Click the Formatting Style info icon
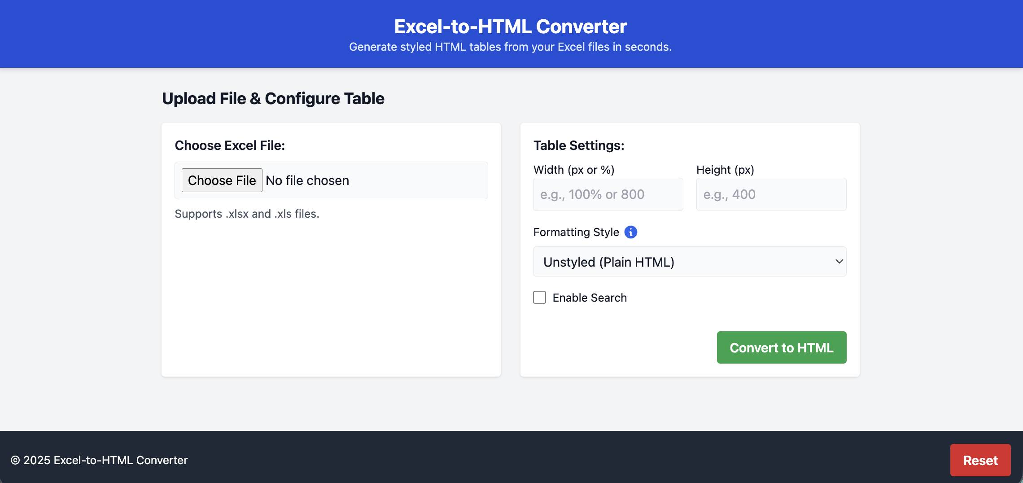 tap(630, 232)
